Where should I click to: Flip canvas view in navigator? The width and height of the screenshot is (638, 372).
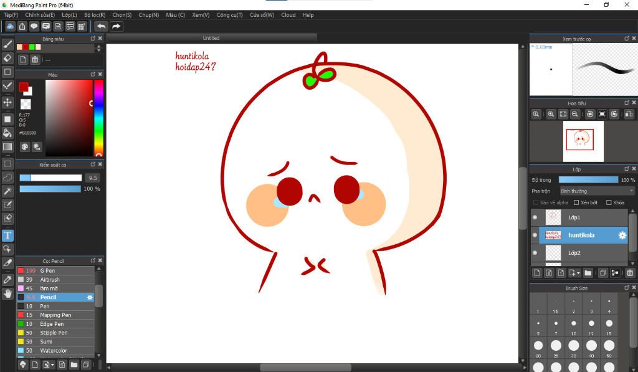point(629,114)
